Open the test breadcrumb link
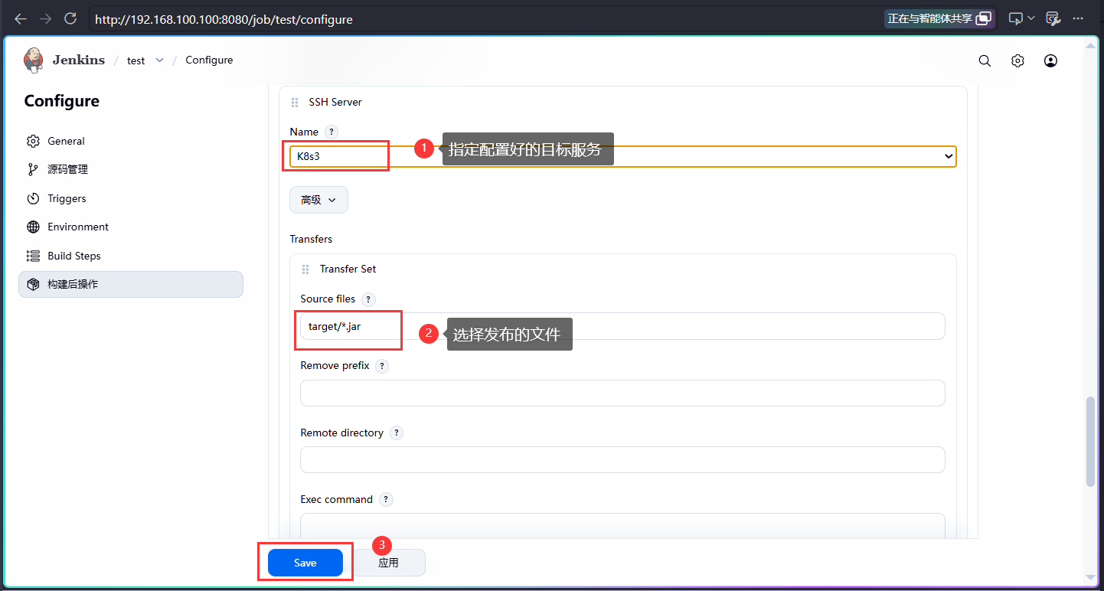The height and width of the screenshot is (591, 1104). click(136, 60)
